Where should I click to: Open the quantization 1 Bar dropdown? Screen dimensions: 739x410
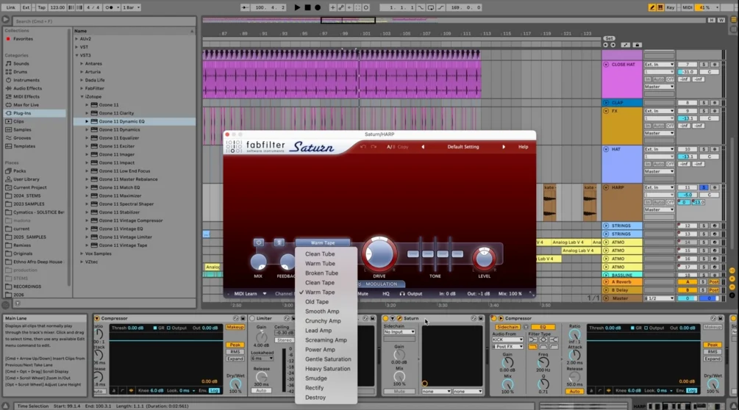[131, 7]
